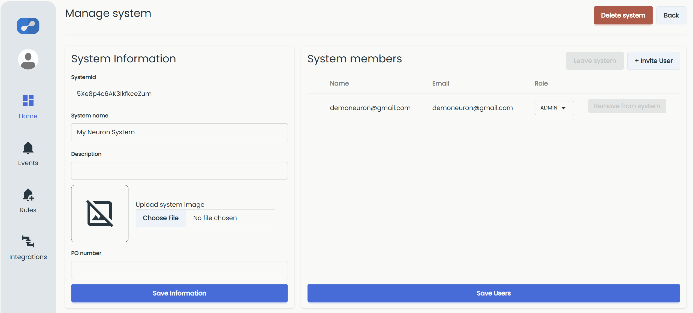Click the Save Users button
Viewport: 693px width, 313px height.
click(493, 293)
